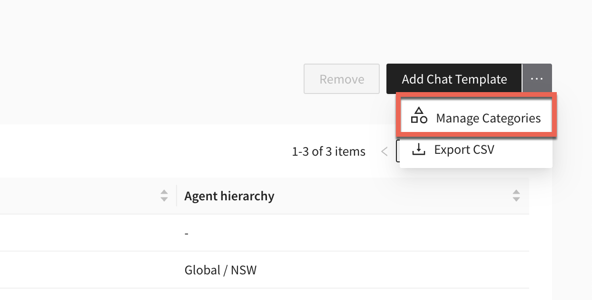Select the Global / NSW hierarchy cell
Image resolution: width=592 pixels, height=300 pixels.
point(220,270)
